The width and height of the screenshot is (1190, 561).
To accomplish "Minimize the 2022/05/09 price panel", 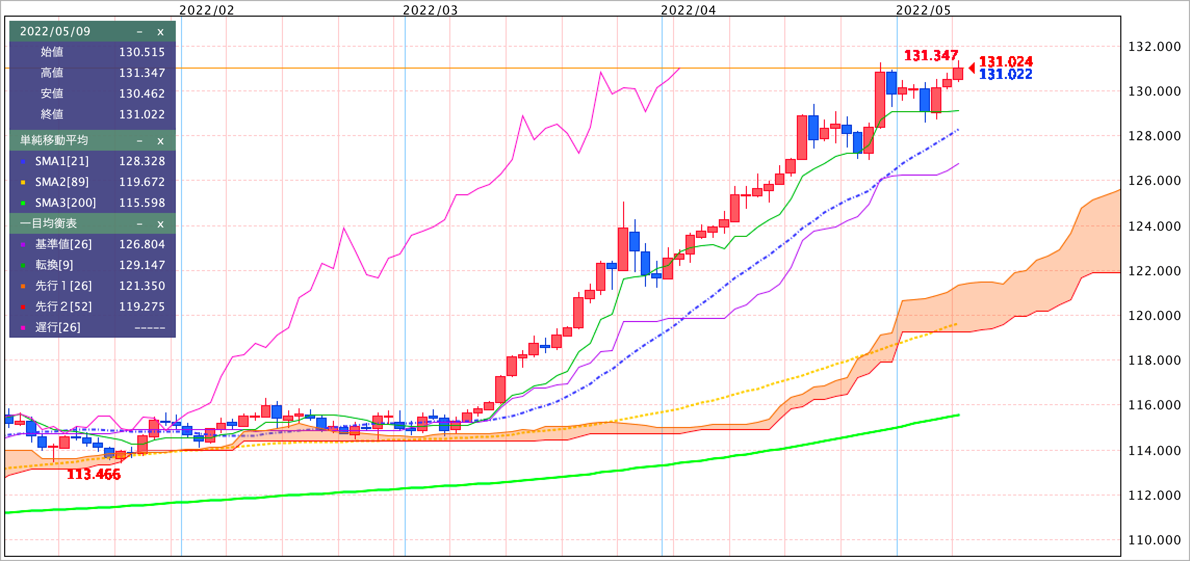I will [139, 32].
